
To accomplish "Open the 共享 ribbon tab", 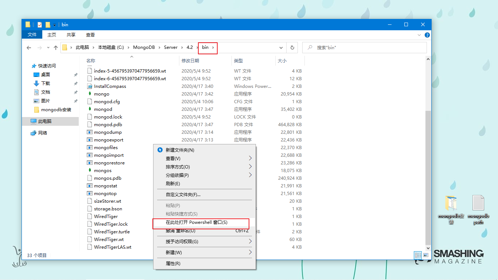I will coord(71,35).
